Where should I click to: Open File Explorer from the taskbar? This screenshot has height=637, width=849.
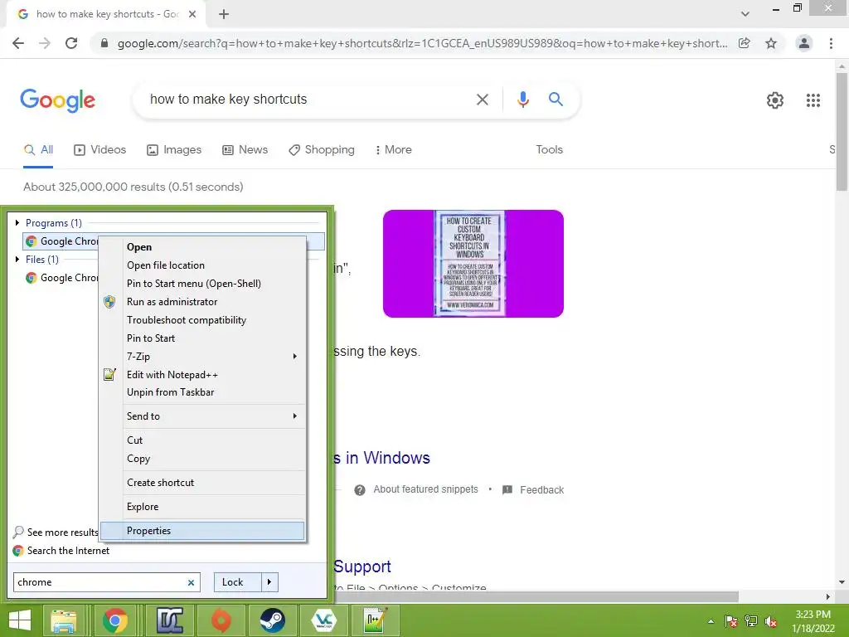coord(63,620)
